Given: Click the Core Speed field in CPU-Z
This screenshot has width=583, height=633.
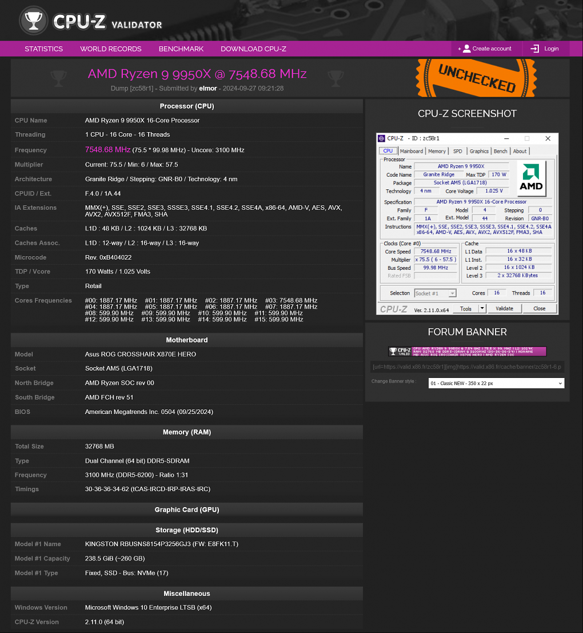Looking at the screenshot, I should pos(436,251).
